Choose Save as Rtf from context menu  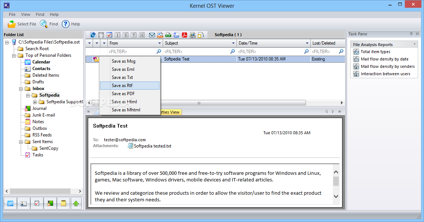130,86
